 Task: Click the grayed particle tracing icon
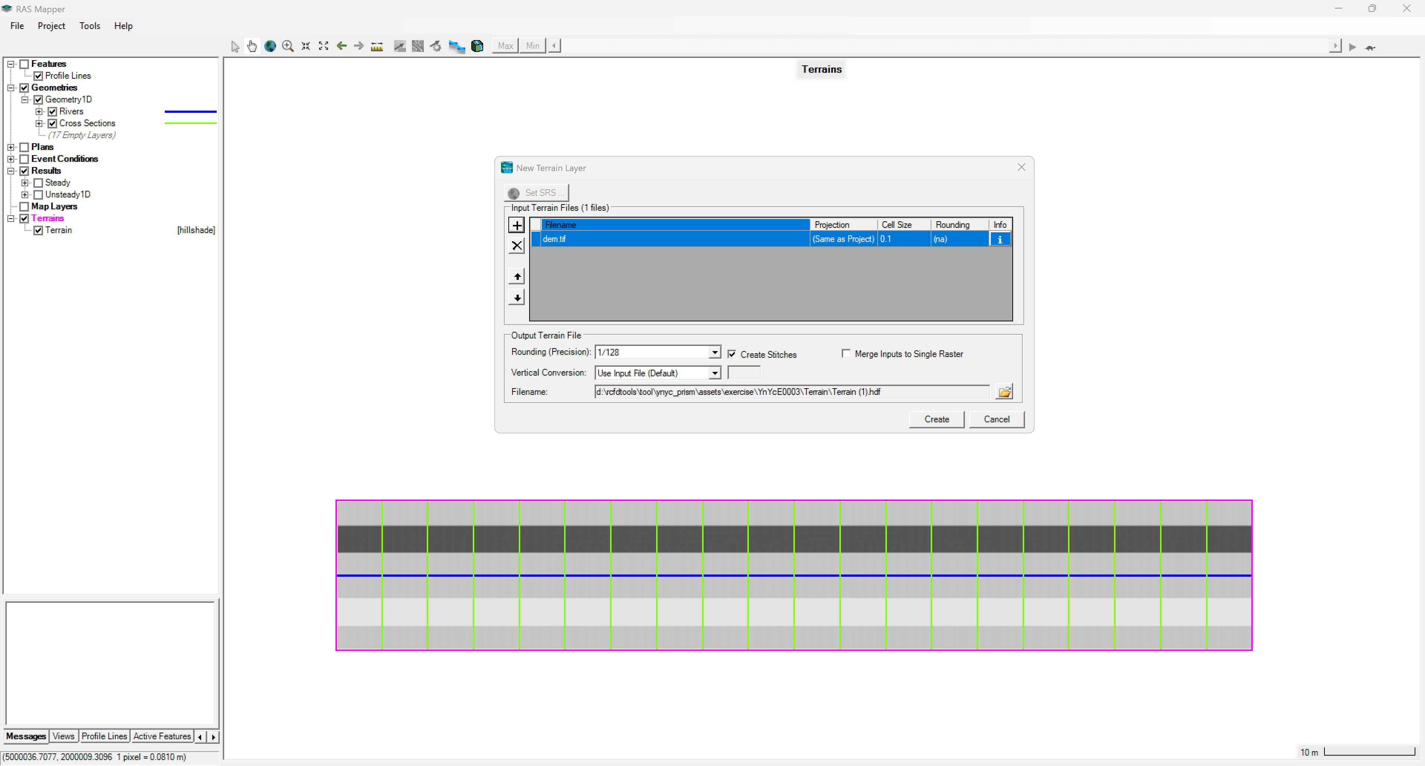[x=417, y=46]
